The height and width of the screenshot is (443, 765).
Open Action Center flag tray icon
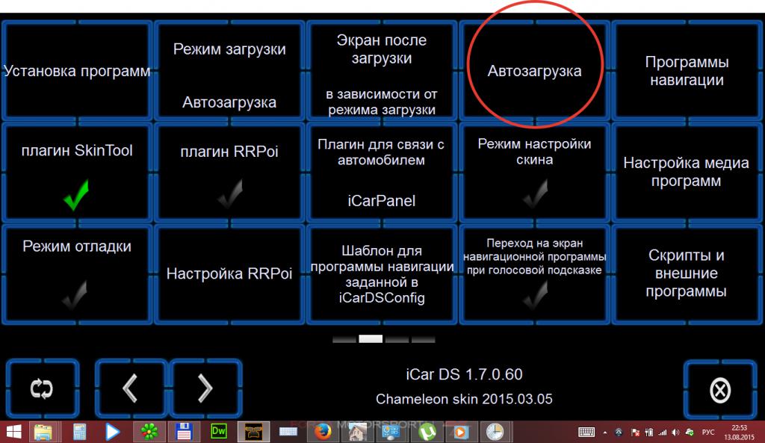[635, 433]
